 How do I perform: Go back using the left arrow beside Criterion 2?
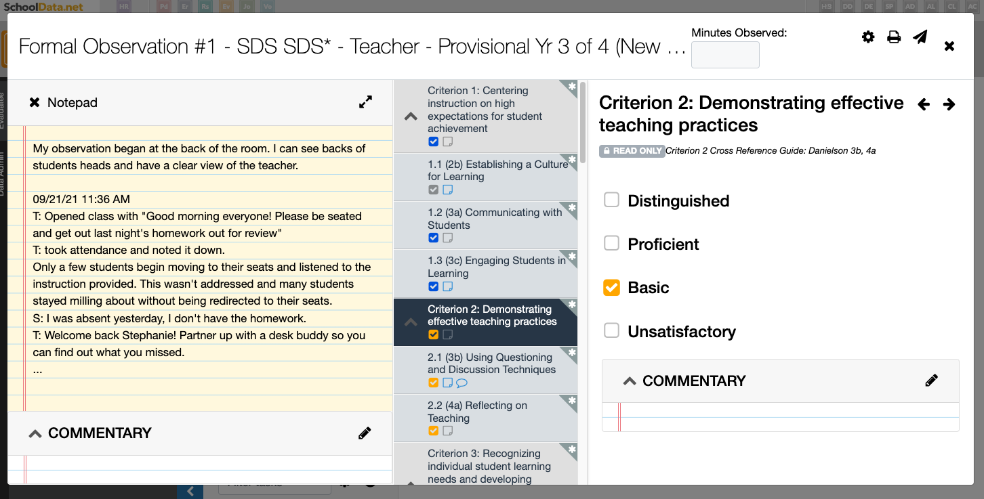click(924, 104)
